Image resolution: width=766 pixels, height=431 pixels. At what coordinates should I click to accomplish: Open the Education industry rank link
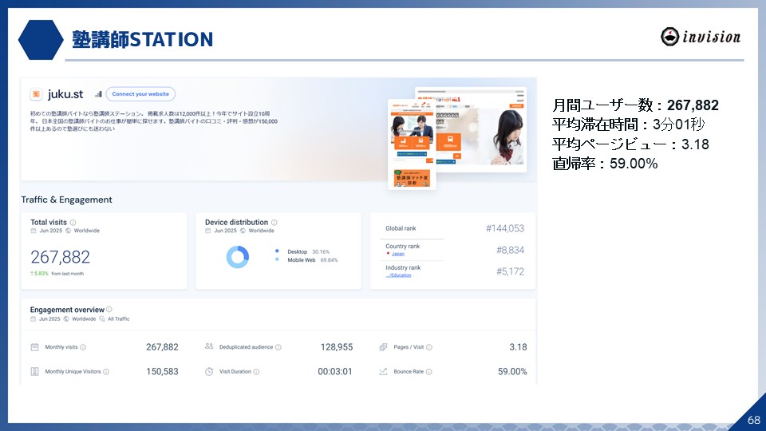(x=398, y=275)
